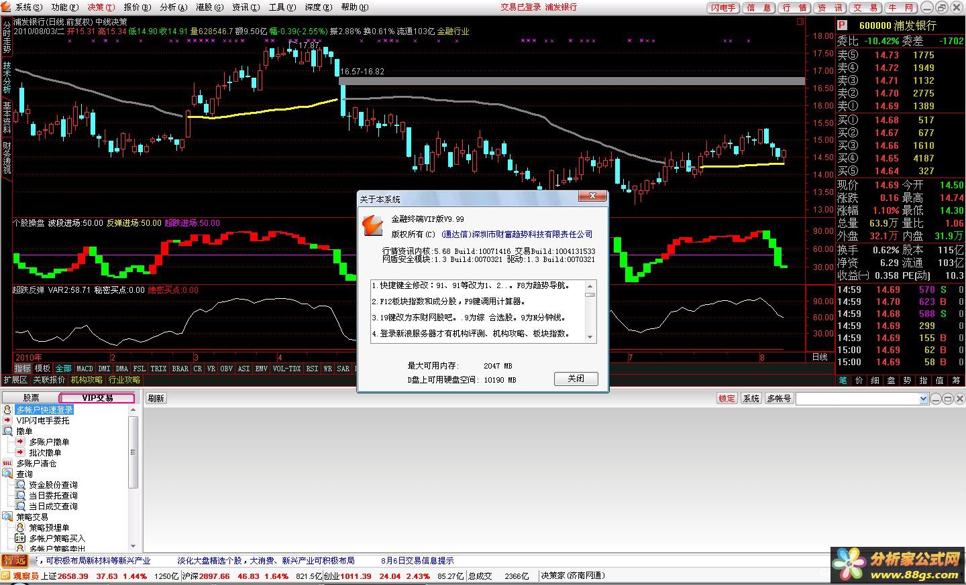Click the 多帐户策略买入 icon
The width and height of the screenshot is (966, 585).
pos(20,538)
